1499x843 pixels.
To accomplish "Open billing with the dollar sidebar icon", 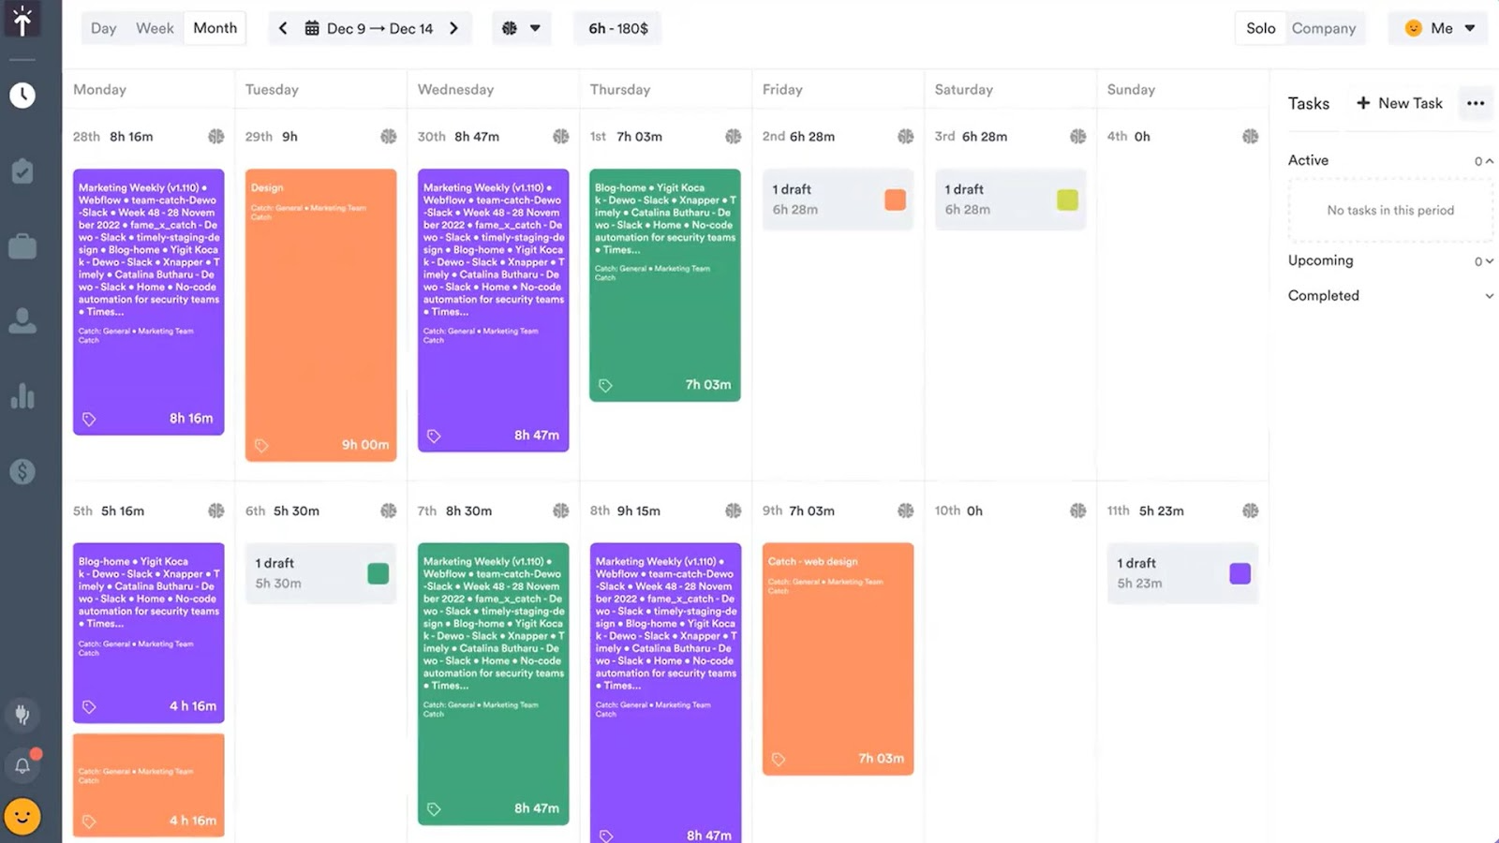I will pyautogui.click(x=22, y=471).
